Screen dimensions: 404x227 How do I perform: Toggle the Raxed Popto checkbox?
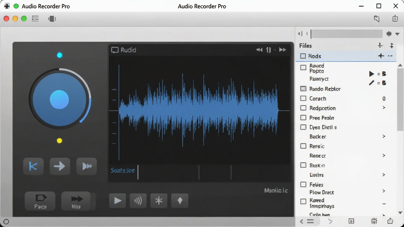click(303, 67)
